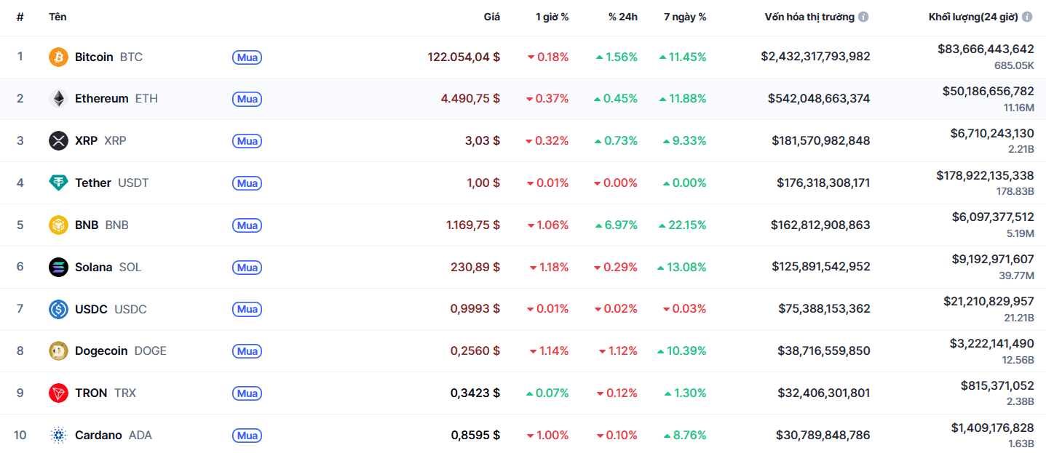
Task: Click Solana price 230,89 $
Action: (x=475, y=268)
